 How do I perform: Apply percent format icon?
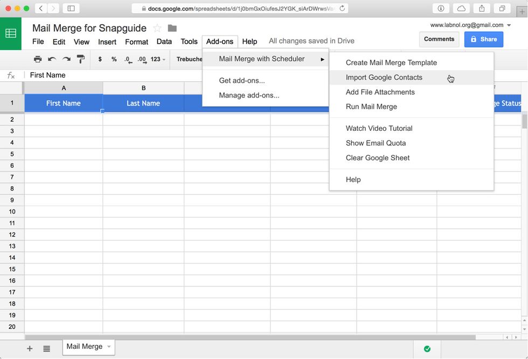pyautogui.click(x=114, y=59)
